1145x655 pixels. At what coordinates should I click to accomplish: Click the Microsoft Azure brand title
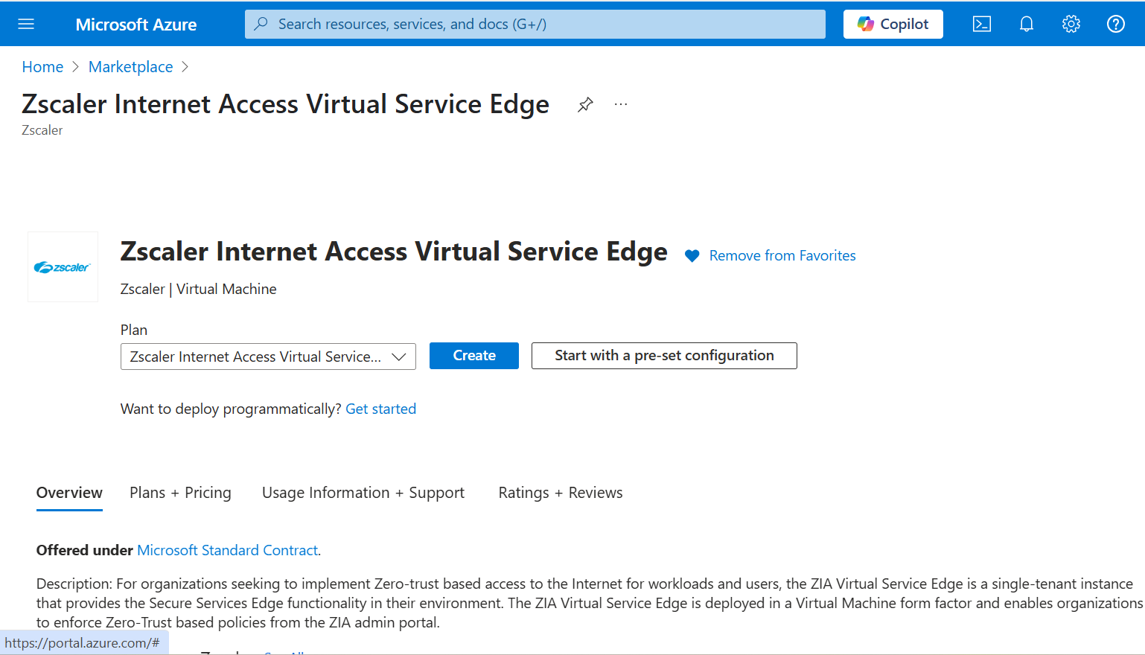pos(136,25)
